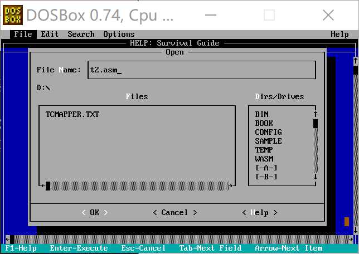Click the File Name input field
359x254 pixels.
(x=202, y=70)
